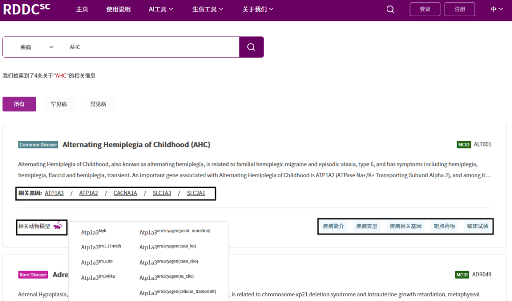The height and width of the screenshot is (301, 512).
Task: Click inside the AHC search input field
Action: click(x=142, y=47)
